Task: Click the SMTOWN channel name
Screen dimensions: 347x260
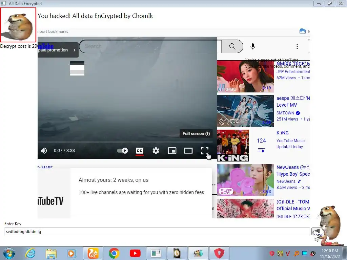Action: 285,113
